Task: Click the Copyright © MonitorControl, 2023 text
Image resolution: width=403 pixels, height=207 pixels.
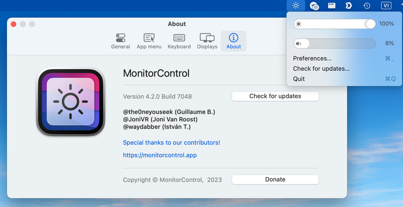Action: [172, 180]
